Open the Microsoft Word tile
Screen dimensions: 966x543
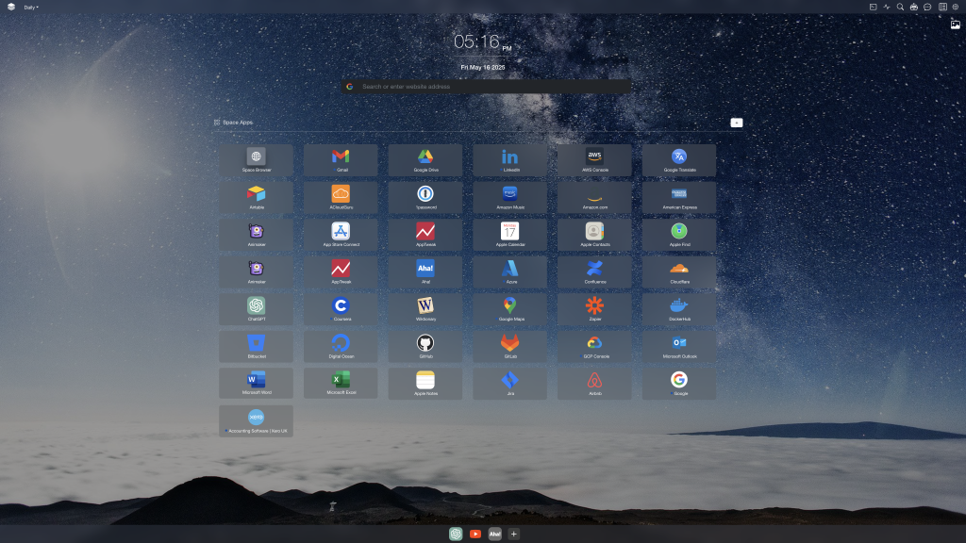click(x=256, y=383)
